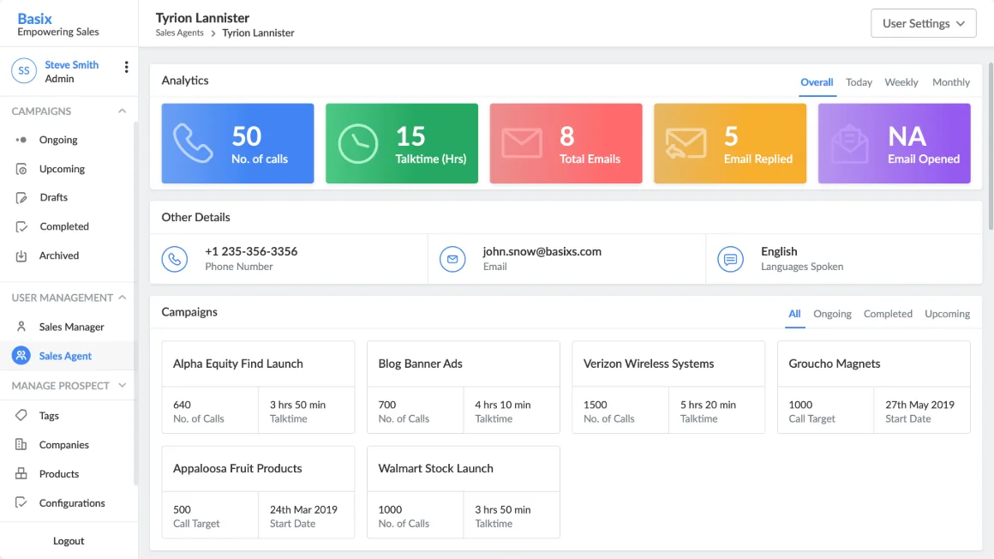994x559 pixels.
Task: Click the envelope icon on Total Emails card
Action: click(522, 143)
